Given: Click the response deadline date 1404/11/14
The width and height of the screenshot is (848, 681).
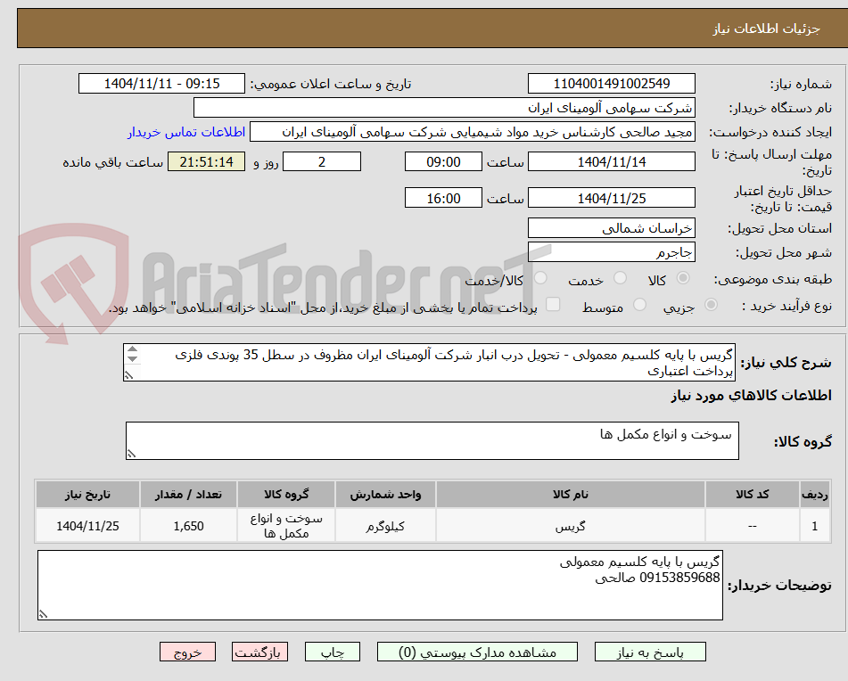Looking at the screenshot, I should pyautogui.click(x=611, y=161).
